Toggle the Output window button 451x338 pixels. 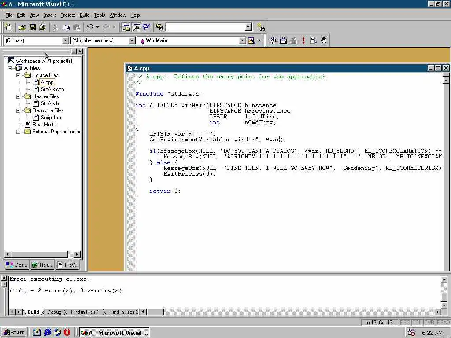point(137,27)
